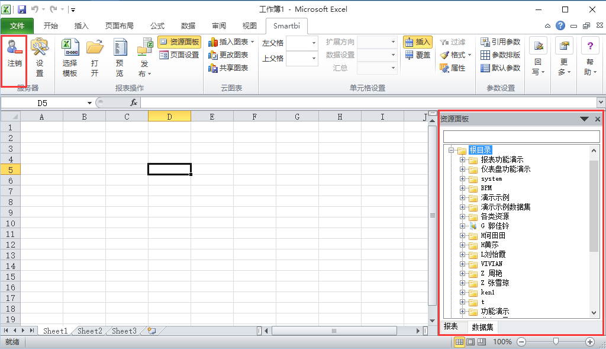Click the zoom in plus button

(590, 342)
